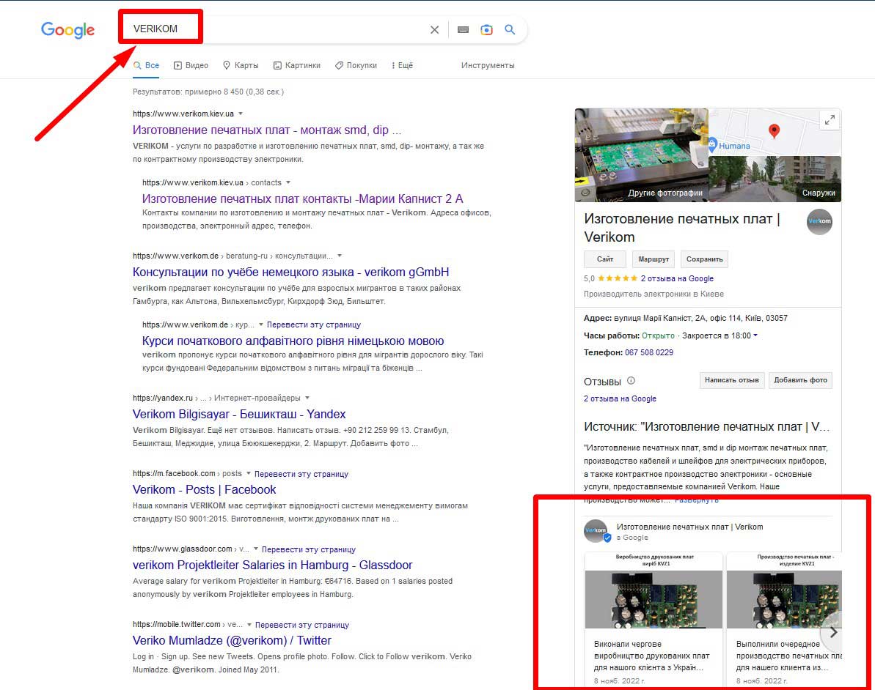Open the post Выполнили очередное производство печатных плат
Screen dimensions: 875x690
click(785, 619)
